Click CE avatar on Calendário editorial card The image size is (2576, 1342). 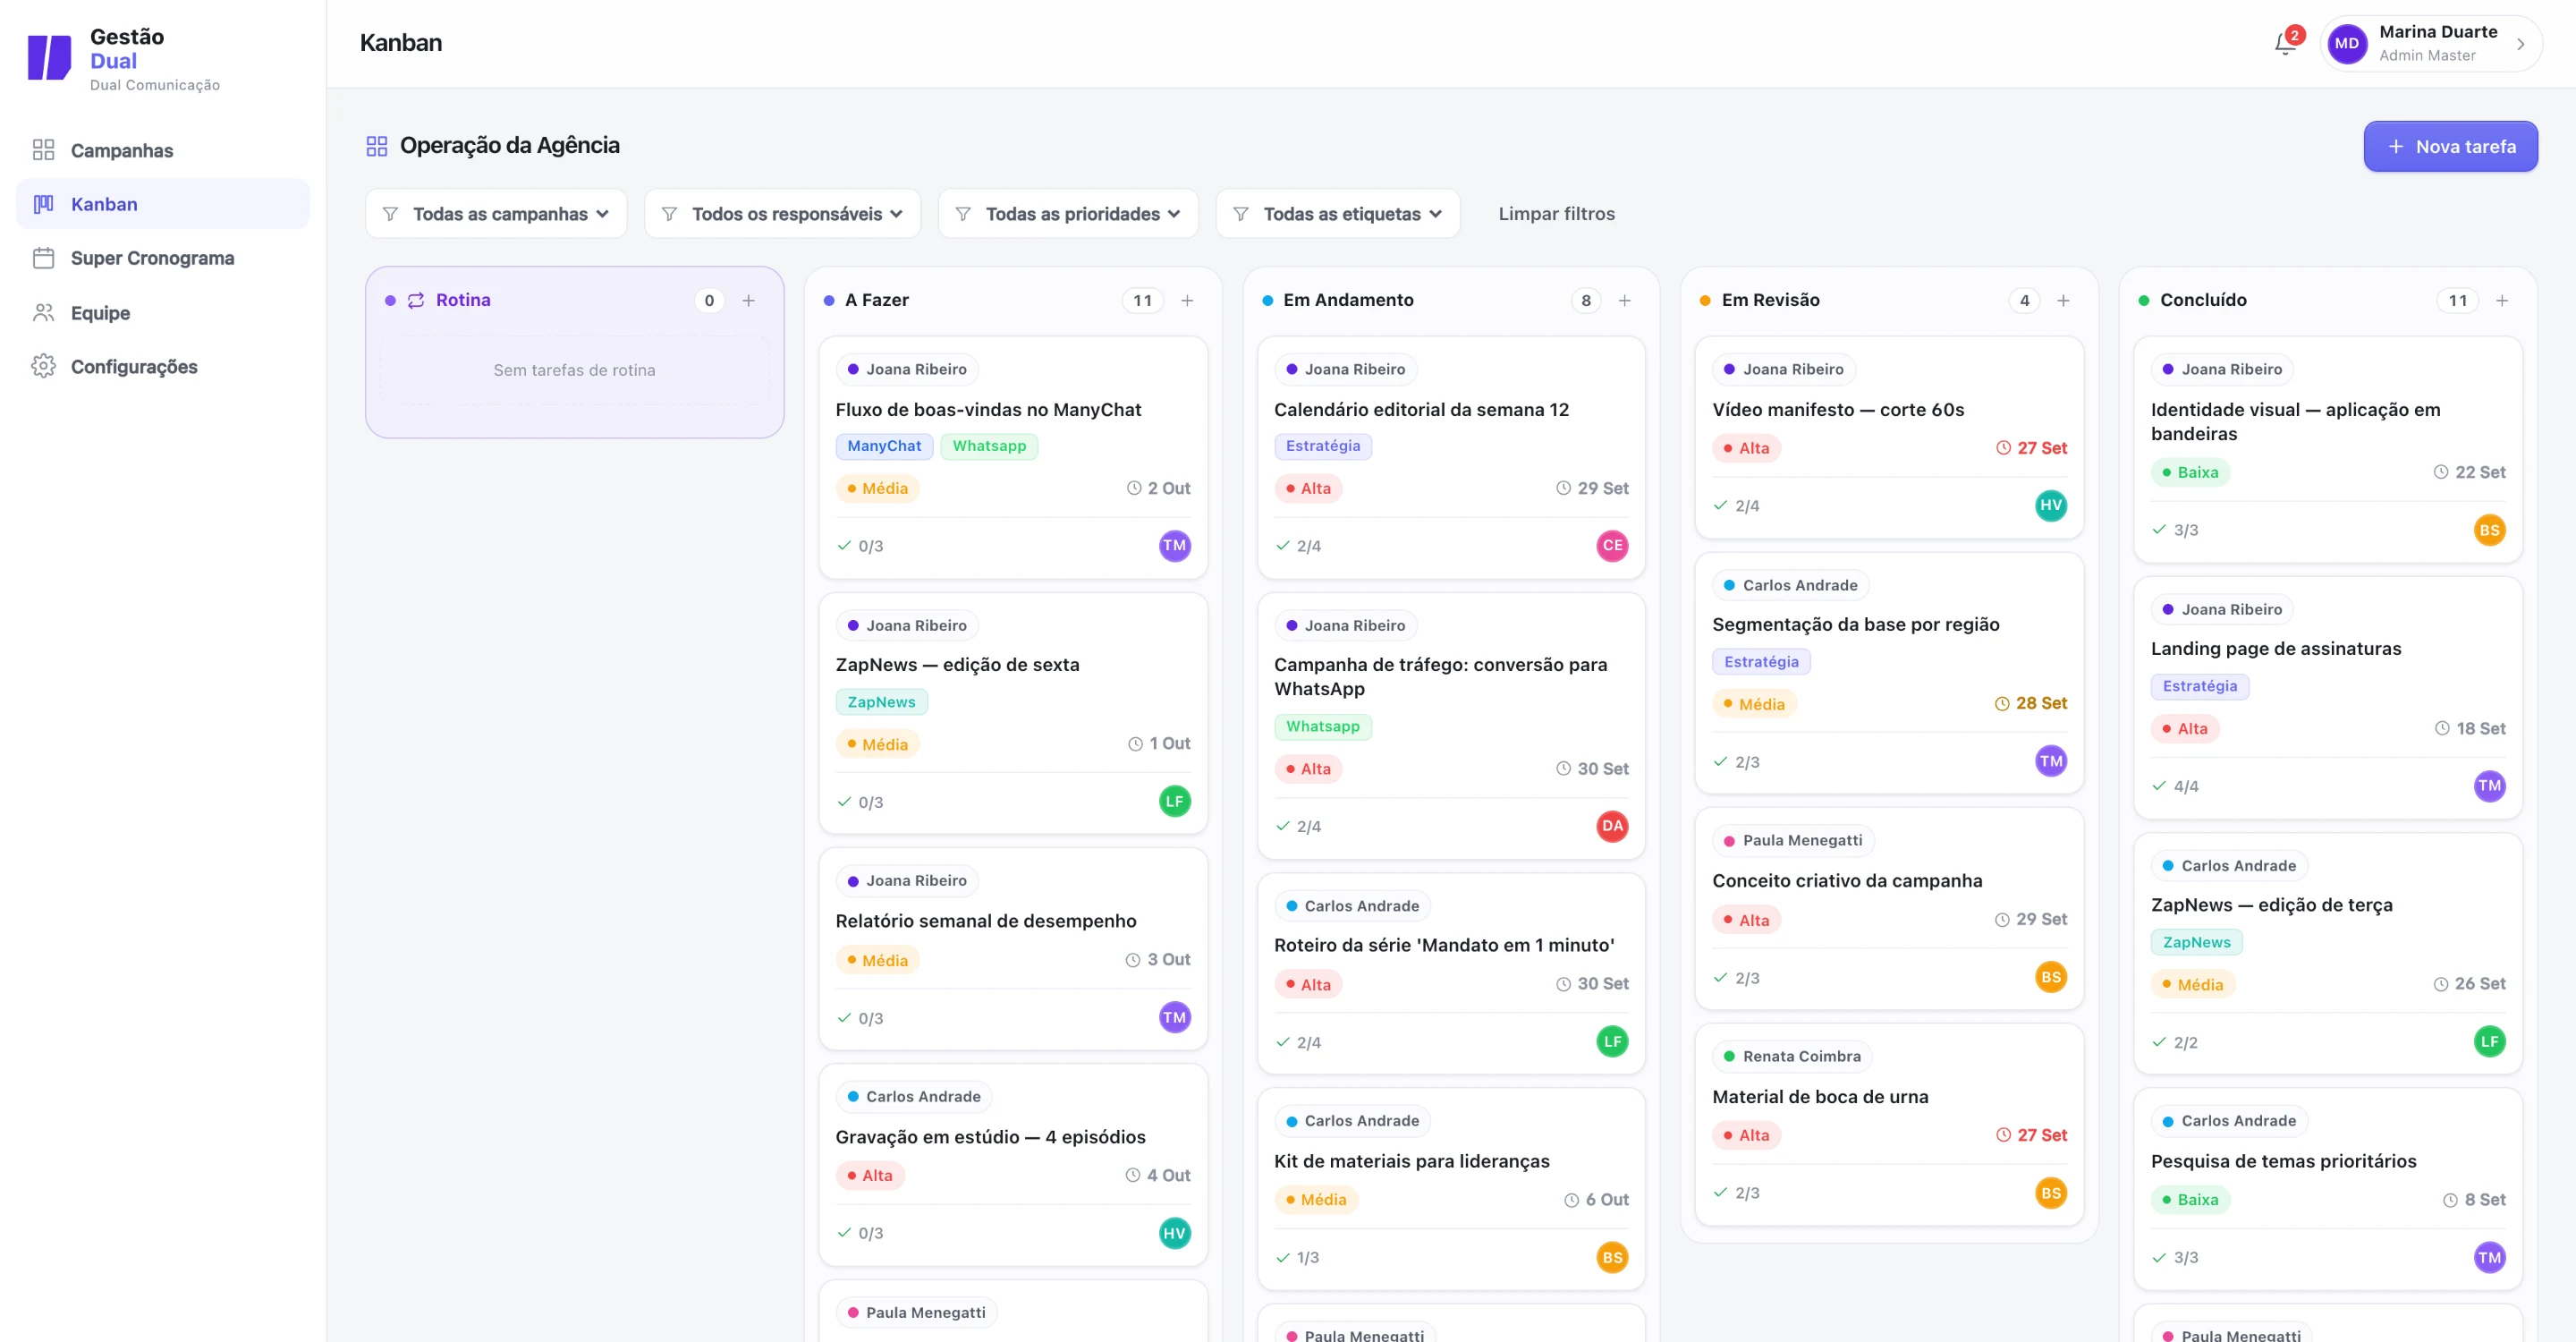click(1612, 546)
